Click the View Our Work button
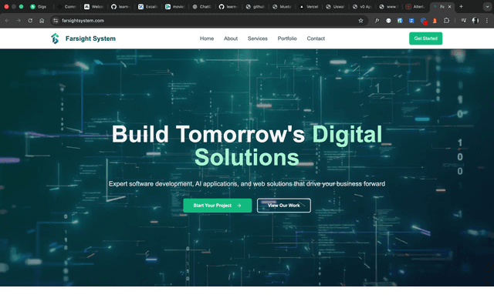The image size is (494, 308). click(284, 206)
